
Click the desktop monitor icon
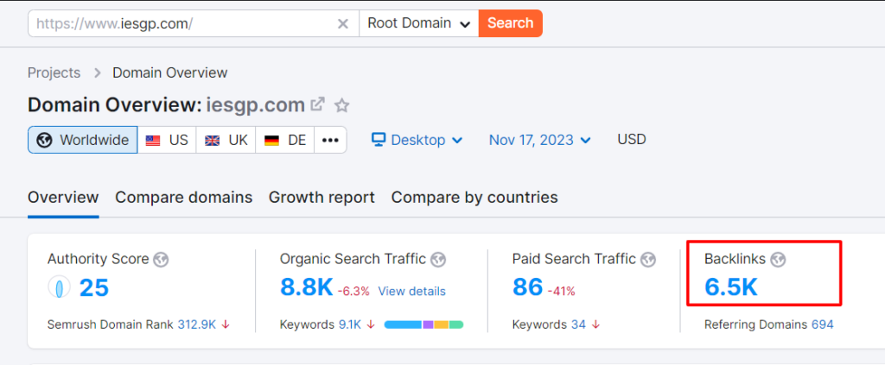[379, 139]
